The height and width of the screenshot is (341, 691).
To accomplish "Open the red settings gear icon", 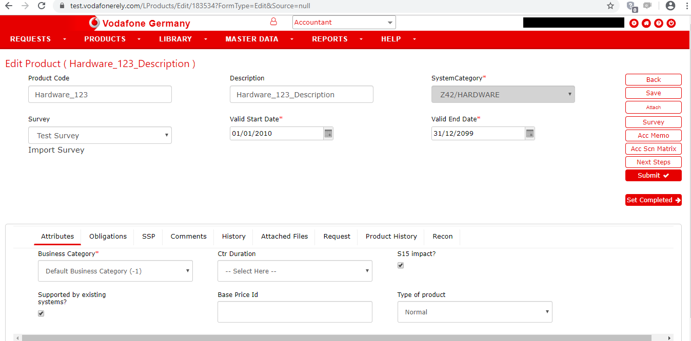I will [634, 23].
